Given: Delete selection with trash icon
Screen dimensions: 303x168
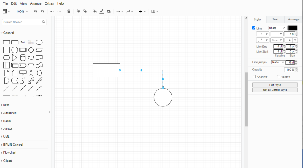Looking at the screenshot, I should 69,12.
